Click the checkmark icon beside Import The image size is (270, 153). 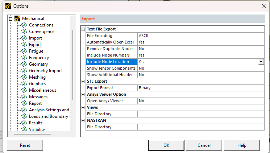pos(24,38)
